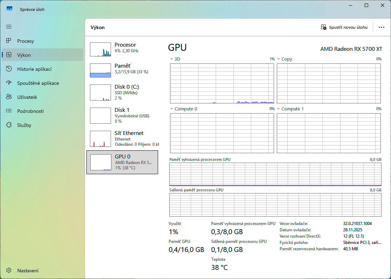Screen dimensions: 391x279
Task: Open Služby via the puzzle icon
Action: tap(9, 125)
